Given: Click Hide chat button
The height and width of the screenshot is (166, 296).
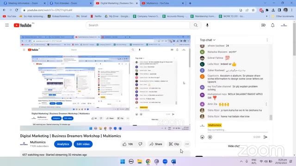Looking at the screenshot, I should [x=234, y=146].
